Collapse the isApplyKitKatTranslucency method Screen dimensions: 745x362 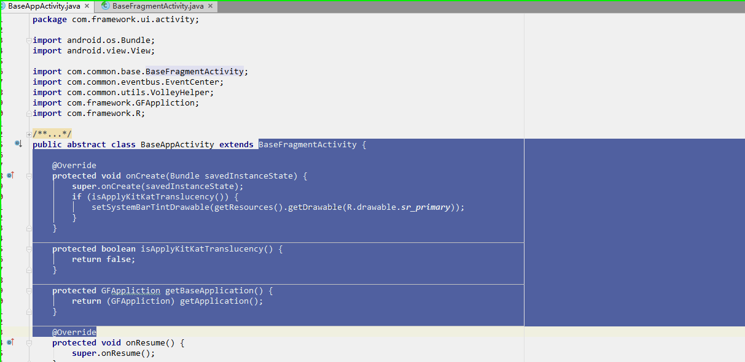pyautogui.click(x=29, y=249)
